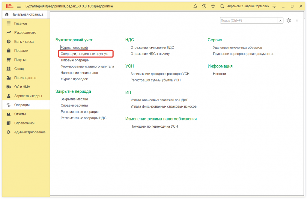
Task: Open the hamburger main menu icon
Action: (x=19, y=6)
